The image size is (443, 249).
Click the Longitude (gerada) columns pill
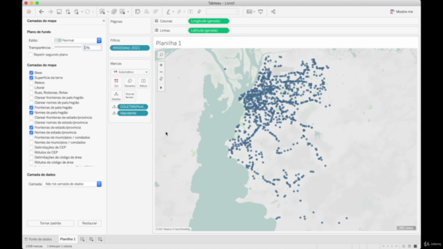(x=208, y=21)
